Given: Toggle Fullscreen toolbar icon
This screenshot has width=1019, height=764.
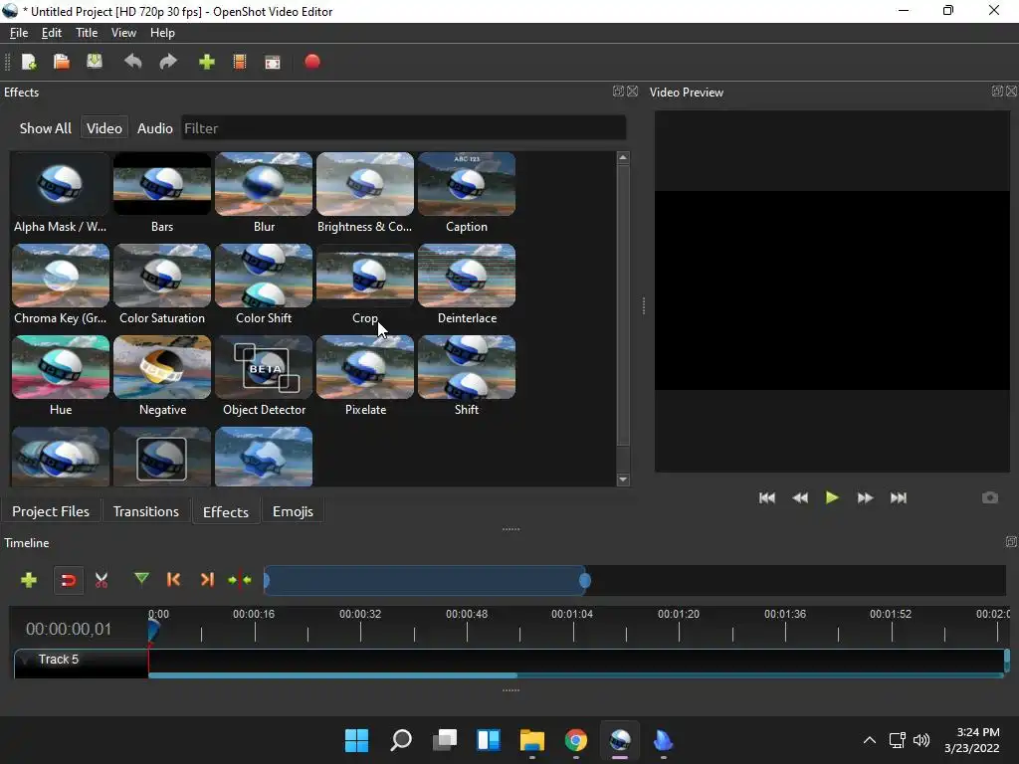Looking at the screenshot, I should click(273, 62).
